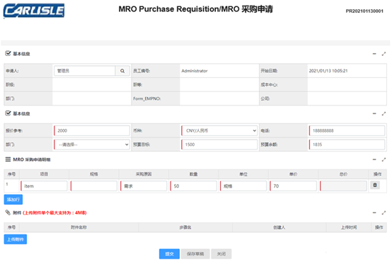Viewport: 392px width, 265px height.
Task: Maximize the MRO 采购申请明细 section with its expand icon
Action: 384,159
